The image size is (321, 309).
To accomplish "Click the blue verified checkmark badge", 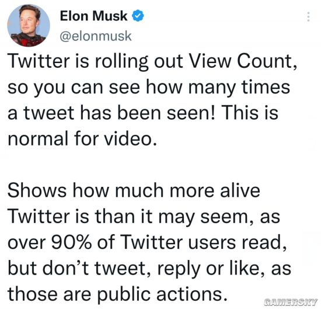I will (x=138, y=16).
